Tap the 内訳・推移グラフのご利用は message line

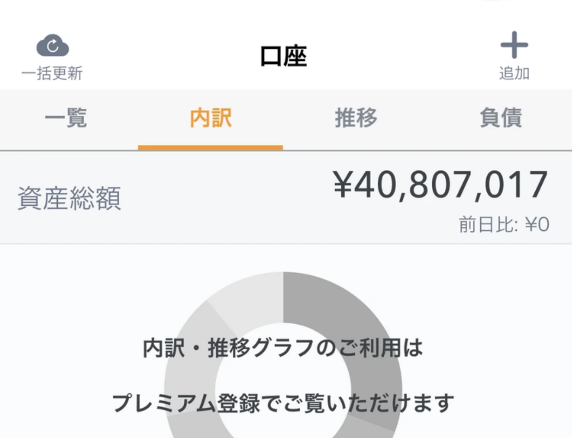pyautogui.click(x=283, y=348)
